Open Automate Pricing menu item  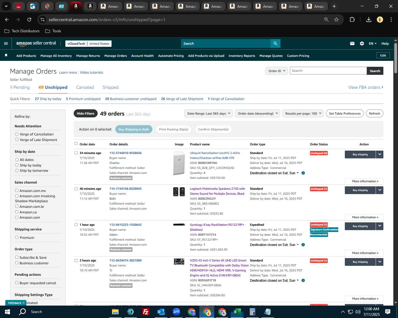[171, 56]
